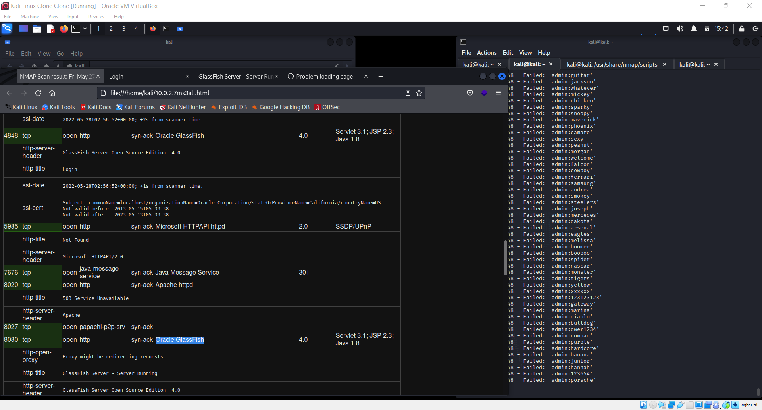Screen dimensions: 762x410
Task: Open the notification bell in the Kali panel
Action: (x=694, y=28)
